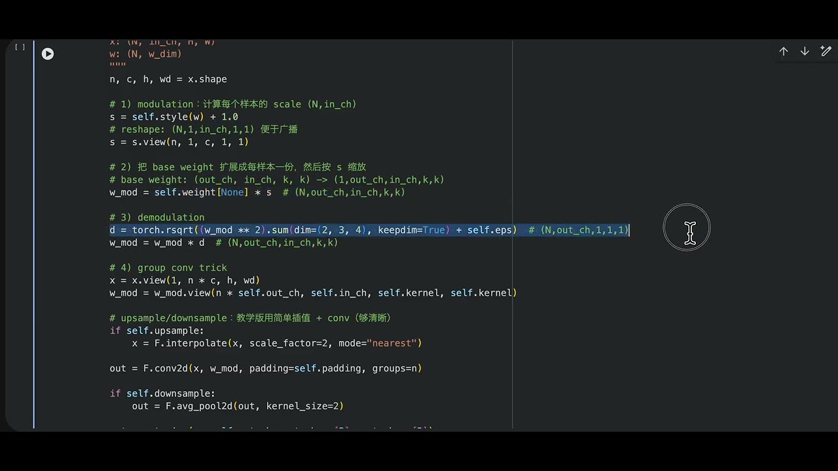Click the "# reshape: (N,1,in_ch,1,1)" comment
Image resolution: width=838 pixels, height=471 pixels.
click(x=204, y=130)
